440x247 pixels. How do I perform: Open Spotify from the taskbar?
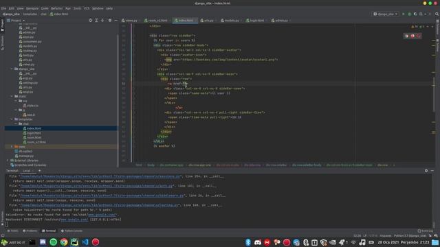[x=54, y=242]
